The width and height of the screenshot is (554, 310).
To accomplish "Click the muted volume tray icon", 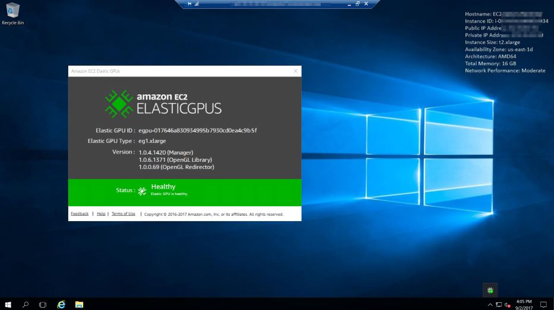I will pyautogui.click(x=507, y=305).
